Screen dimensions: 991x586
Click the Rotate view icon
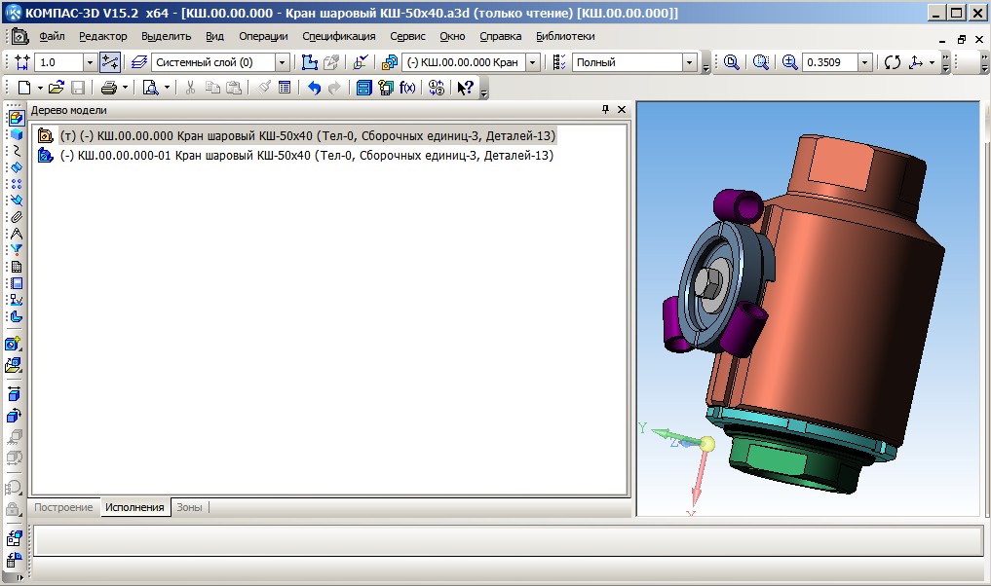point(893,62)
